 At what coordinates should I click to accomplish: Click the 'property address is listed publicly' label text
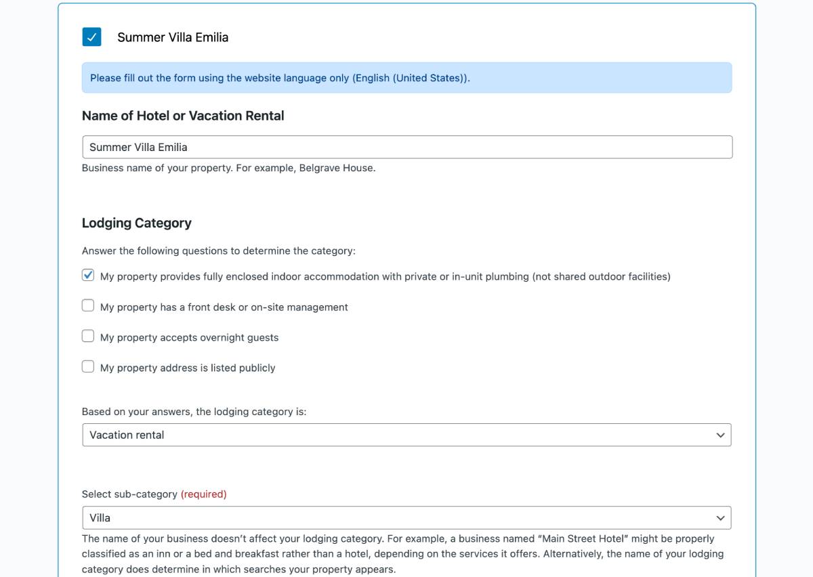pyautogui.click(x=188, y=368)
